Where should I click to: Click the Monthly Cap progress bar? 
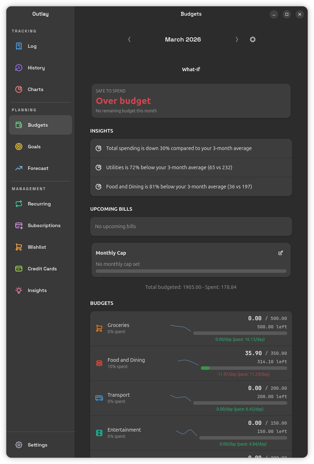[x=191, y=271]
